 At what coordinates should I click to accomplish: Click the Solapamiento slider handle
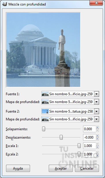click(44, 129)
